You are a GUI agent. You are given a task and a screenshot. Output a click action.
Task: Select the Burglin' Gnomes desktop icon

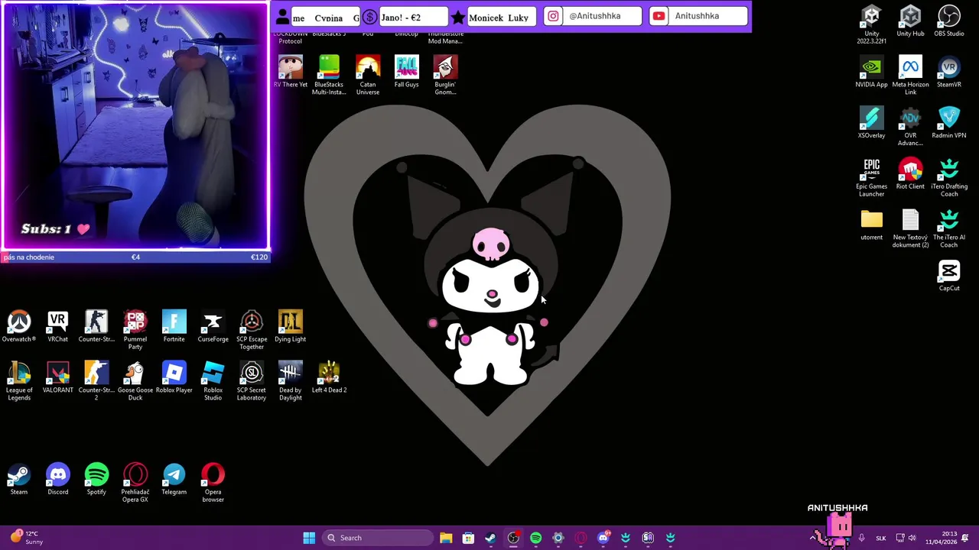tap(445, 76)
